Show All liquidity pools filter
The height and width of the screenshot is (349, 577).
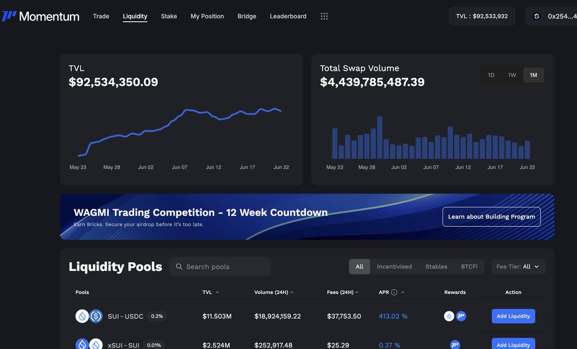coord(360,267)
